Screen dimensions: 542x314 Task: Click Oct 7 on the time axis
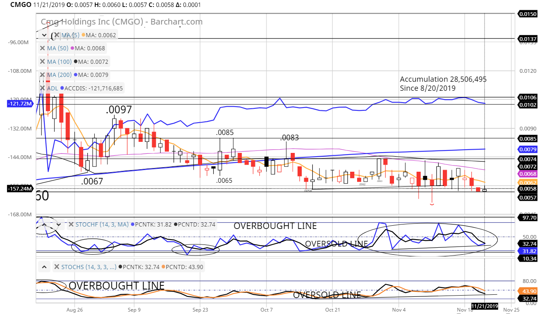[x=266, y=310]
